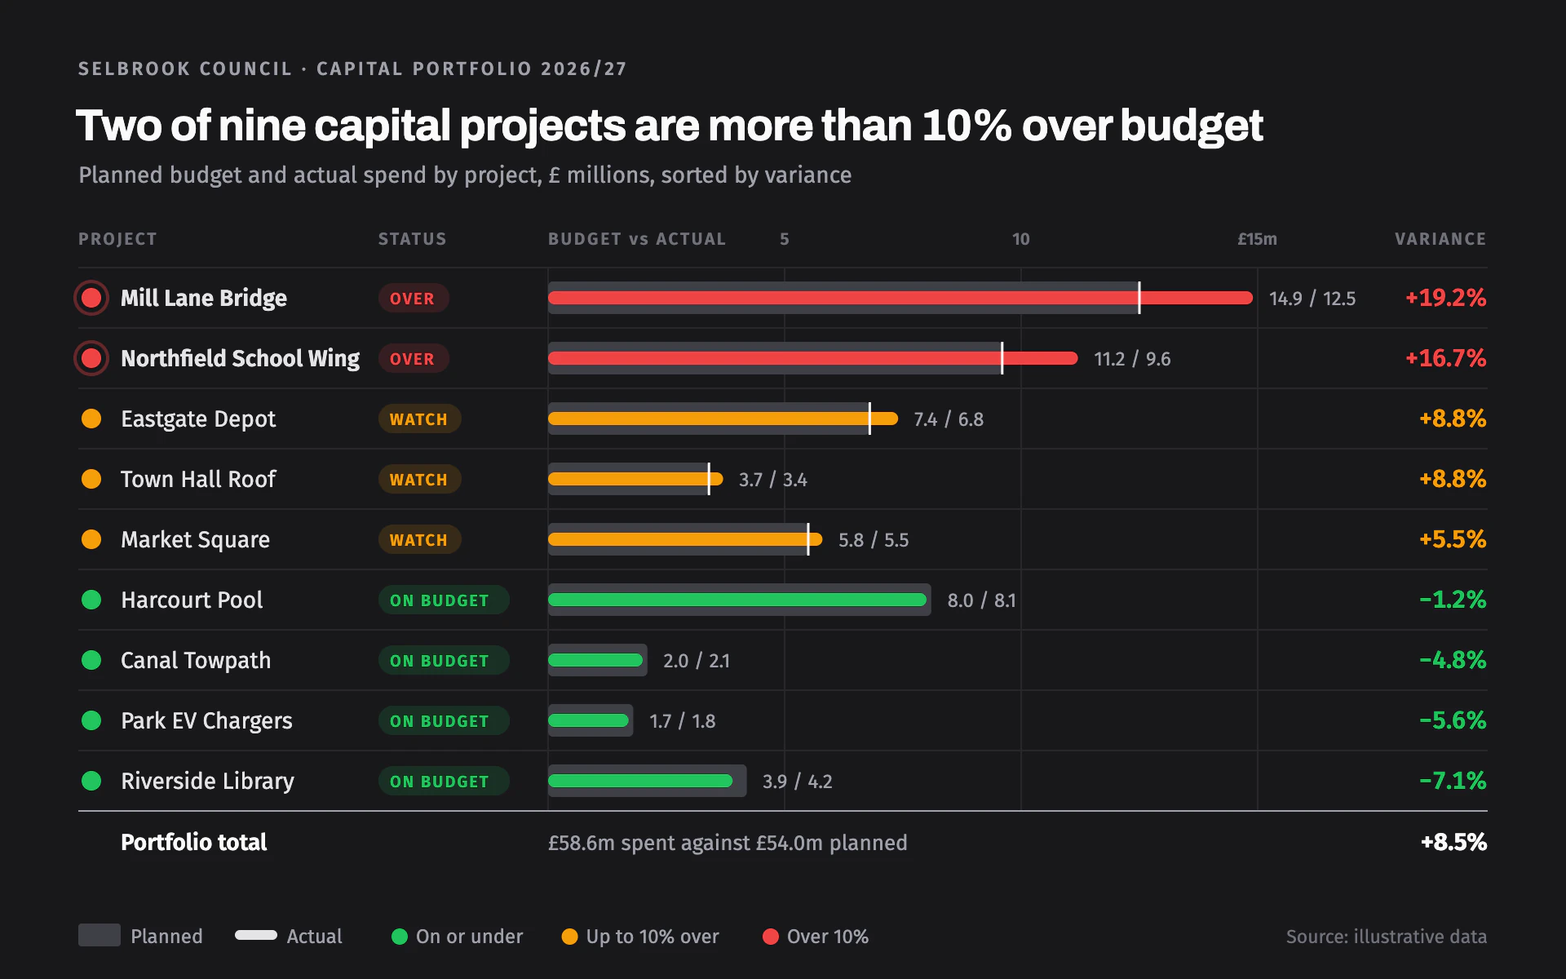This screenshot has height=979, width=1566.
Task: Click the Canal Towpath project name
Action: click(196, 660)
